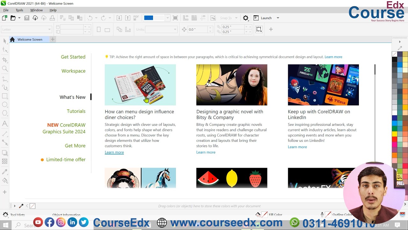Open the Workspace section
The width and height of the screenshot is (408, 230).
click(73, 71)
